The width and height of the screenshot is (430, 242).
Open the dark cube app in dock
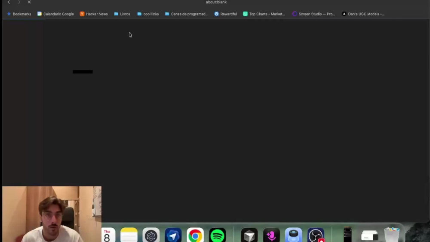click(249, 236)
